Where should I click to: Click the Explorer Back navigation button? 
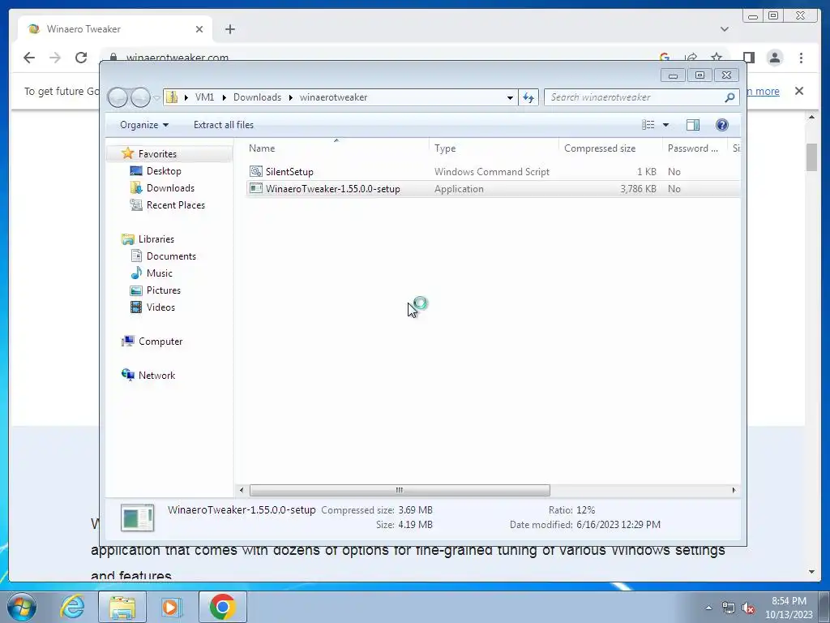[118, 97]
